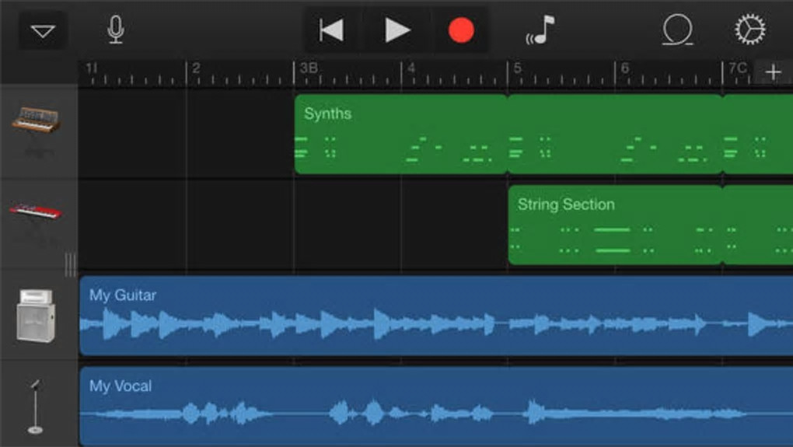Select the guitar amp track icon
The image size is (793, 447).
click(36, 316)
